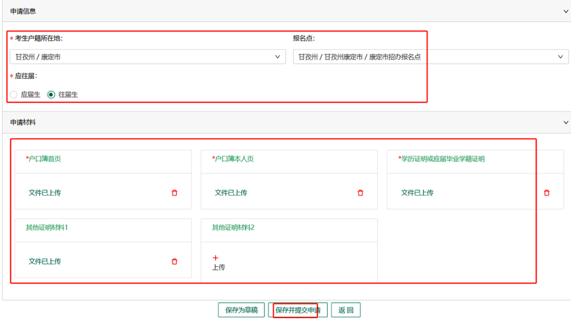The width and height of the screenshot is (571, 323).
Task: Delete the uploaded 学历证明或应届毕业学籍证明 file
Action: click(547, 193)
